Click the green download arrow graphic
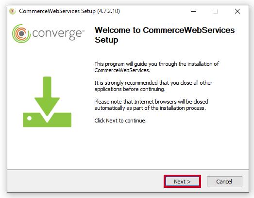This screenshot has width=254, height=198. click(47, 96)
